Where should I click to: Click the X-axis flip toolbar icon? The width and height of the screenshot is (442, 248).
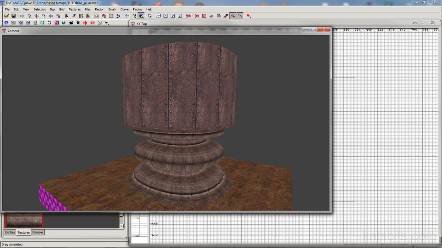click(x=22, y=16)
